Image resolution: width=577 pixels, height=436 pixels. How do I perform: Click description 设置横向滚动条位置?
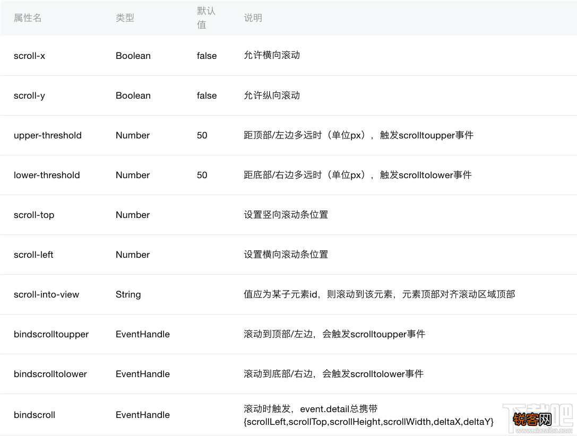coord(286,255)
